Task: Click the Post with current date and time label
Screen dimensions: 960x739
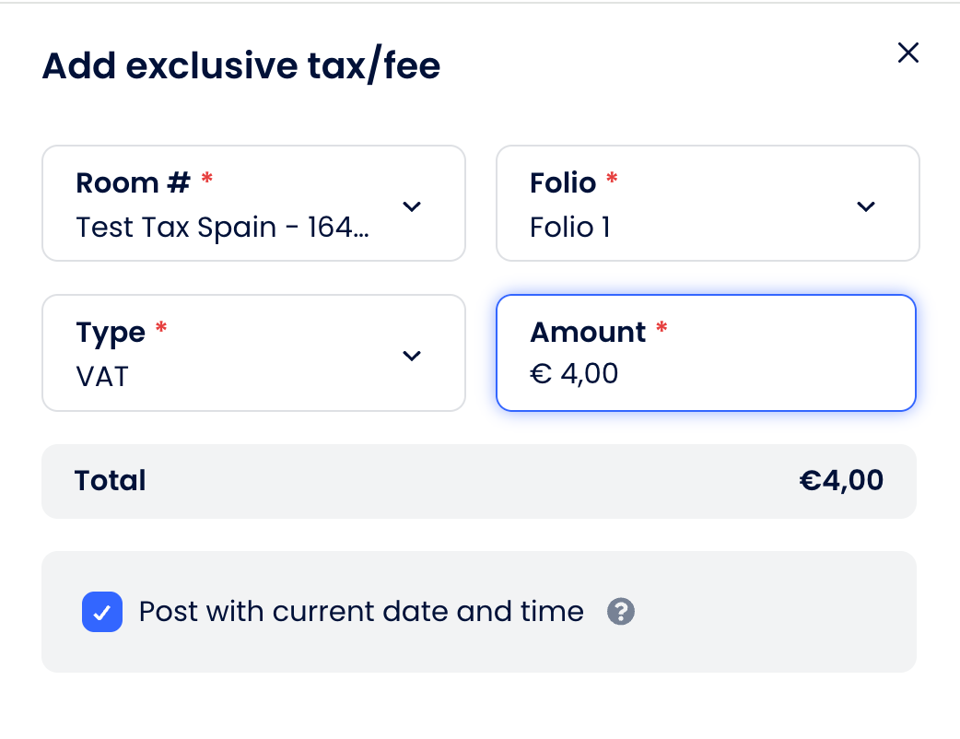Action: coord(361,612)
